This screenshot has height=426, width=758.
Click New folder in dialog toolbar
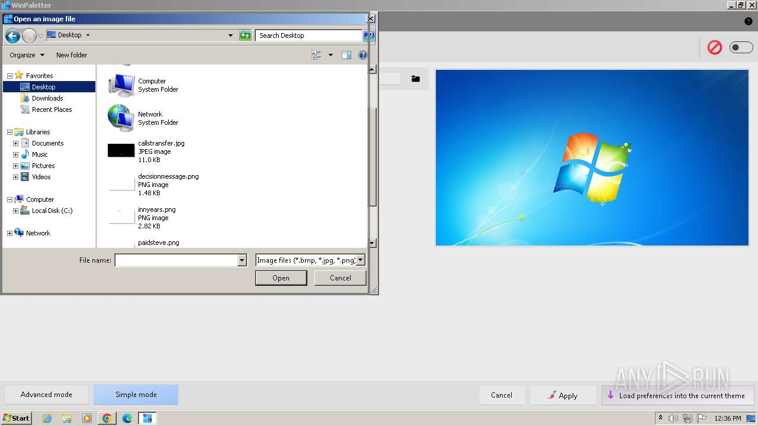(72, 55)
